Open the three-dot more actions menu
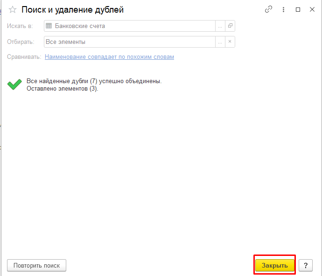Image resolution: width=322 pixels, height=276 pixels. (x=283, y=9)
